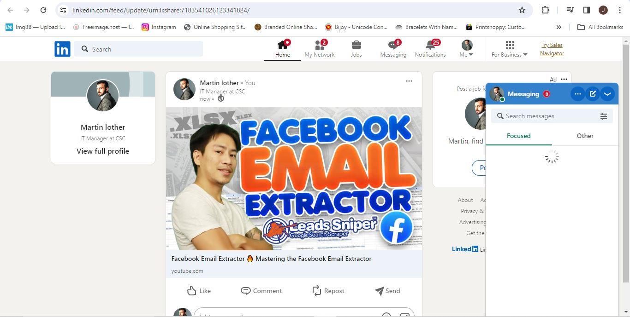
Task: Open Martin lother profile photo in sidebar
Action: click(x=103, y=96)
